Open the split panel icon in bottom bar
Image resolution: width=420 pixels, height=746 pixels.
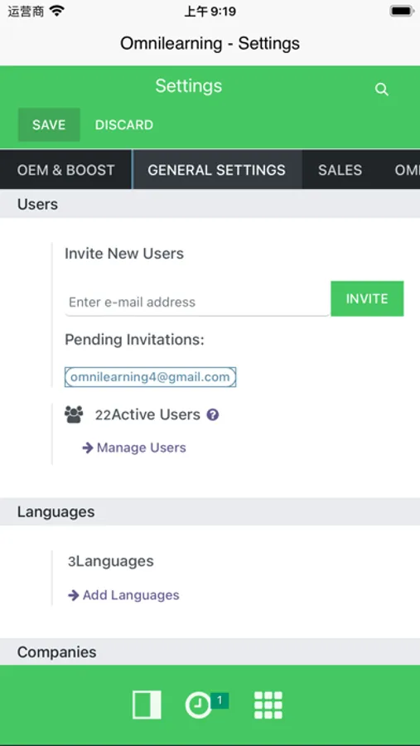147,705
